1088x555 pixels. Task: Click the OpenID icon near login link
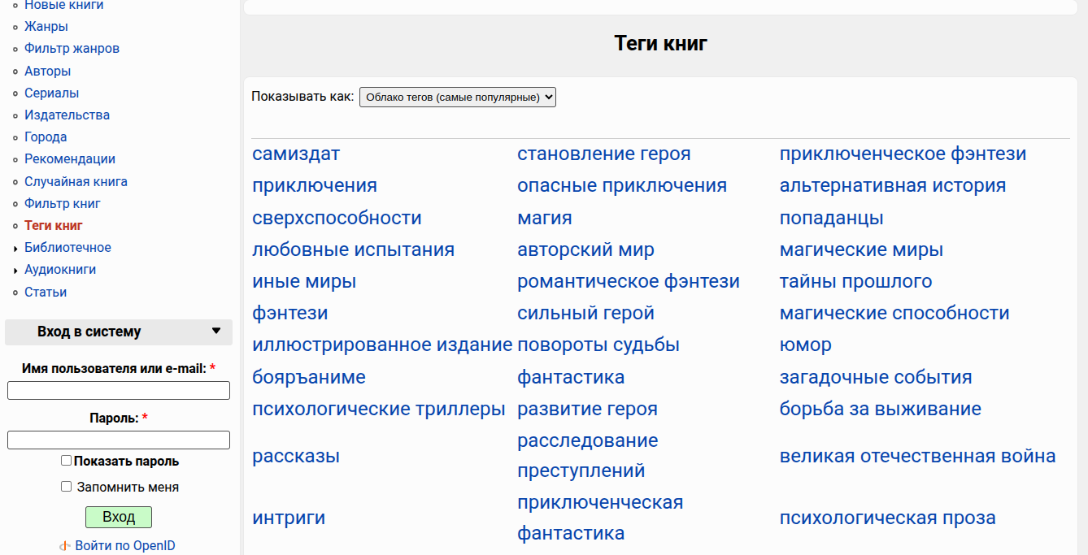(65, 546)
